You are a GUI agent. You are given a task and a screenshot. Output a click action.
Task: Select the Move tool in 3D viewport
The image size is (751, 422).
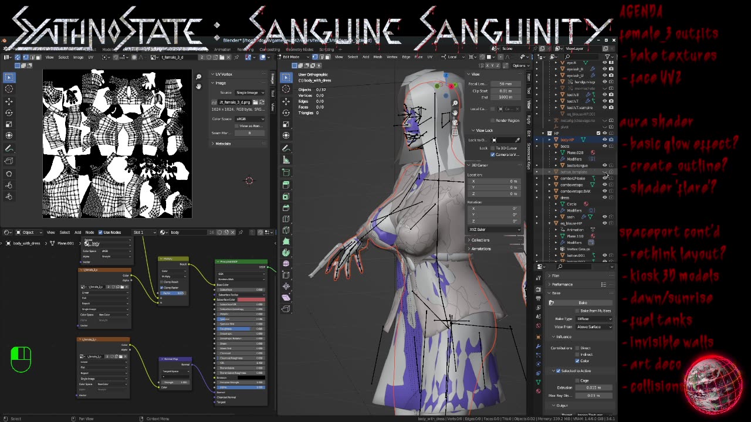click(286, 101)
